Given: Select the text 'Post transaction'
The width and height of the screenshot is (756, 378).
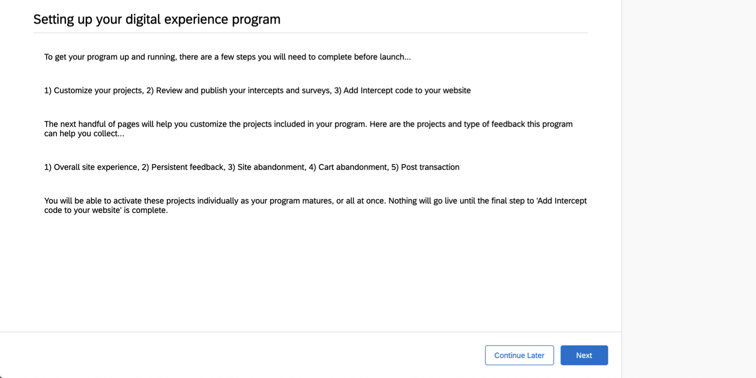Looking at the screenshot, I should pos(430,167).
